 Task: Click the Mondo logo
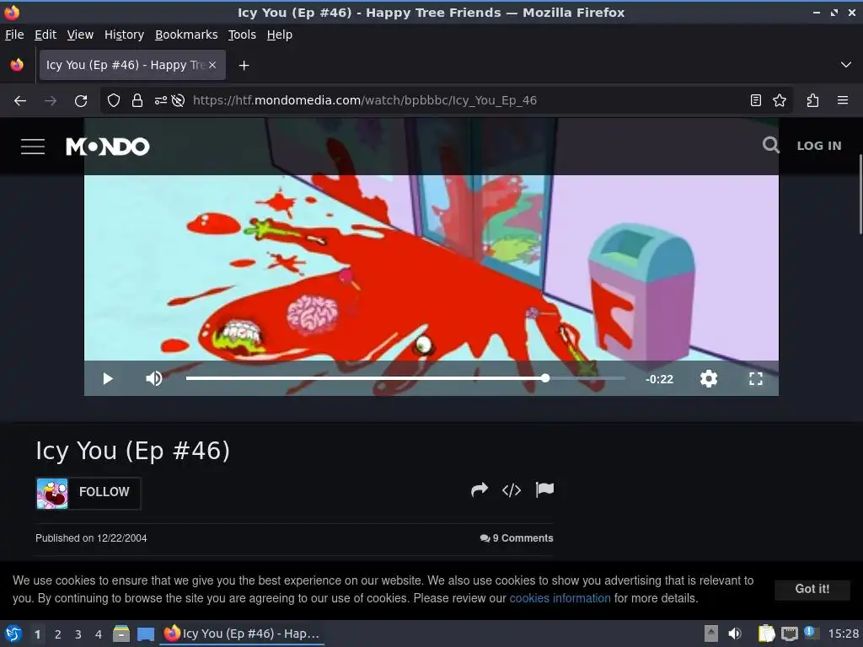(x=107, y=147)
